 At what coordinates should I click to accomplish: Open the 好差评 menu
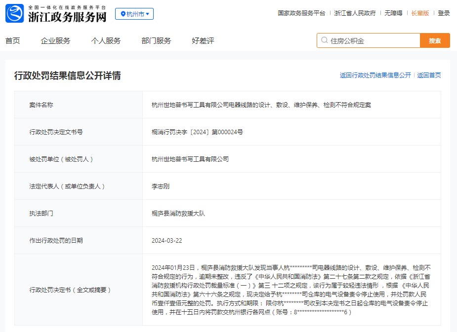pyautogui.click(x=203, y=41)
